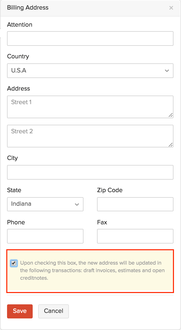The image size is (181, 330).
Task: Click the State dropdown chevron
Action: click(x=77, y=204)
